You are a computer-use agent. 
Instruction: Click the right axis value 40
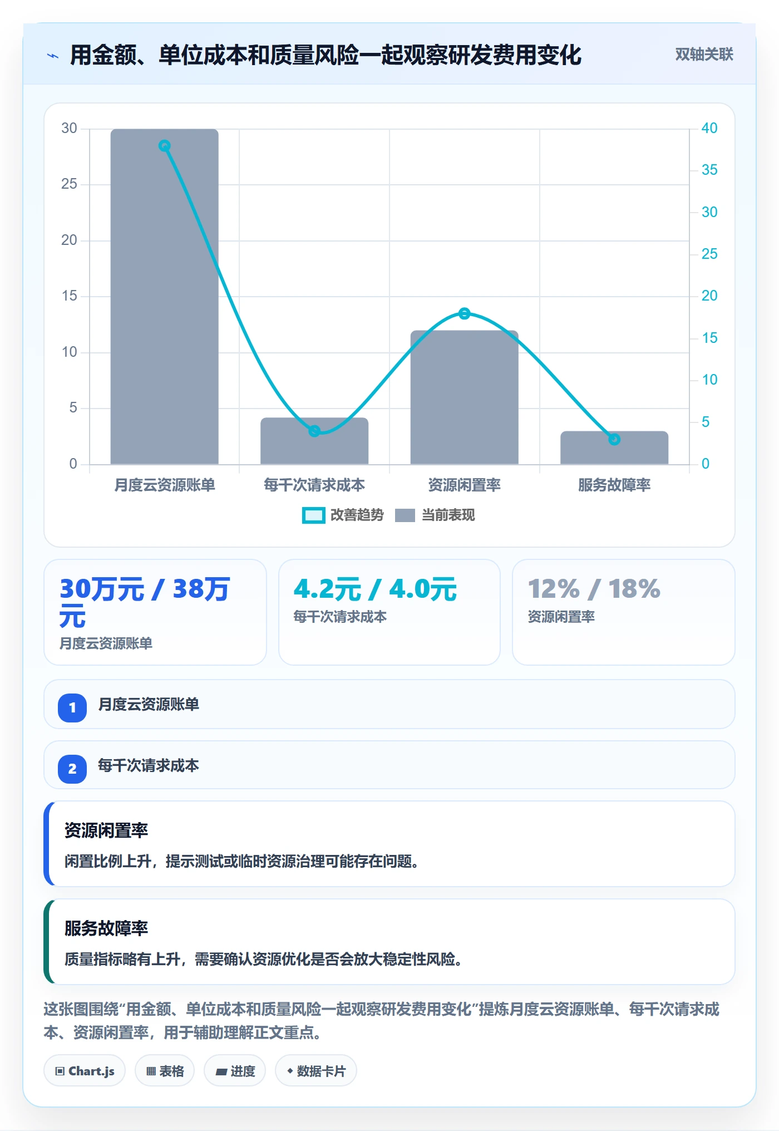point(709,128)
